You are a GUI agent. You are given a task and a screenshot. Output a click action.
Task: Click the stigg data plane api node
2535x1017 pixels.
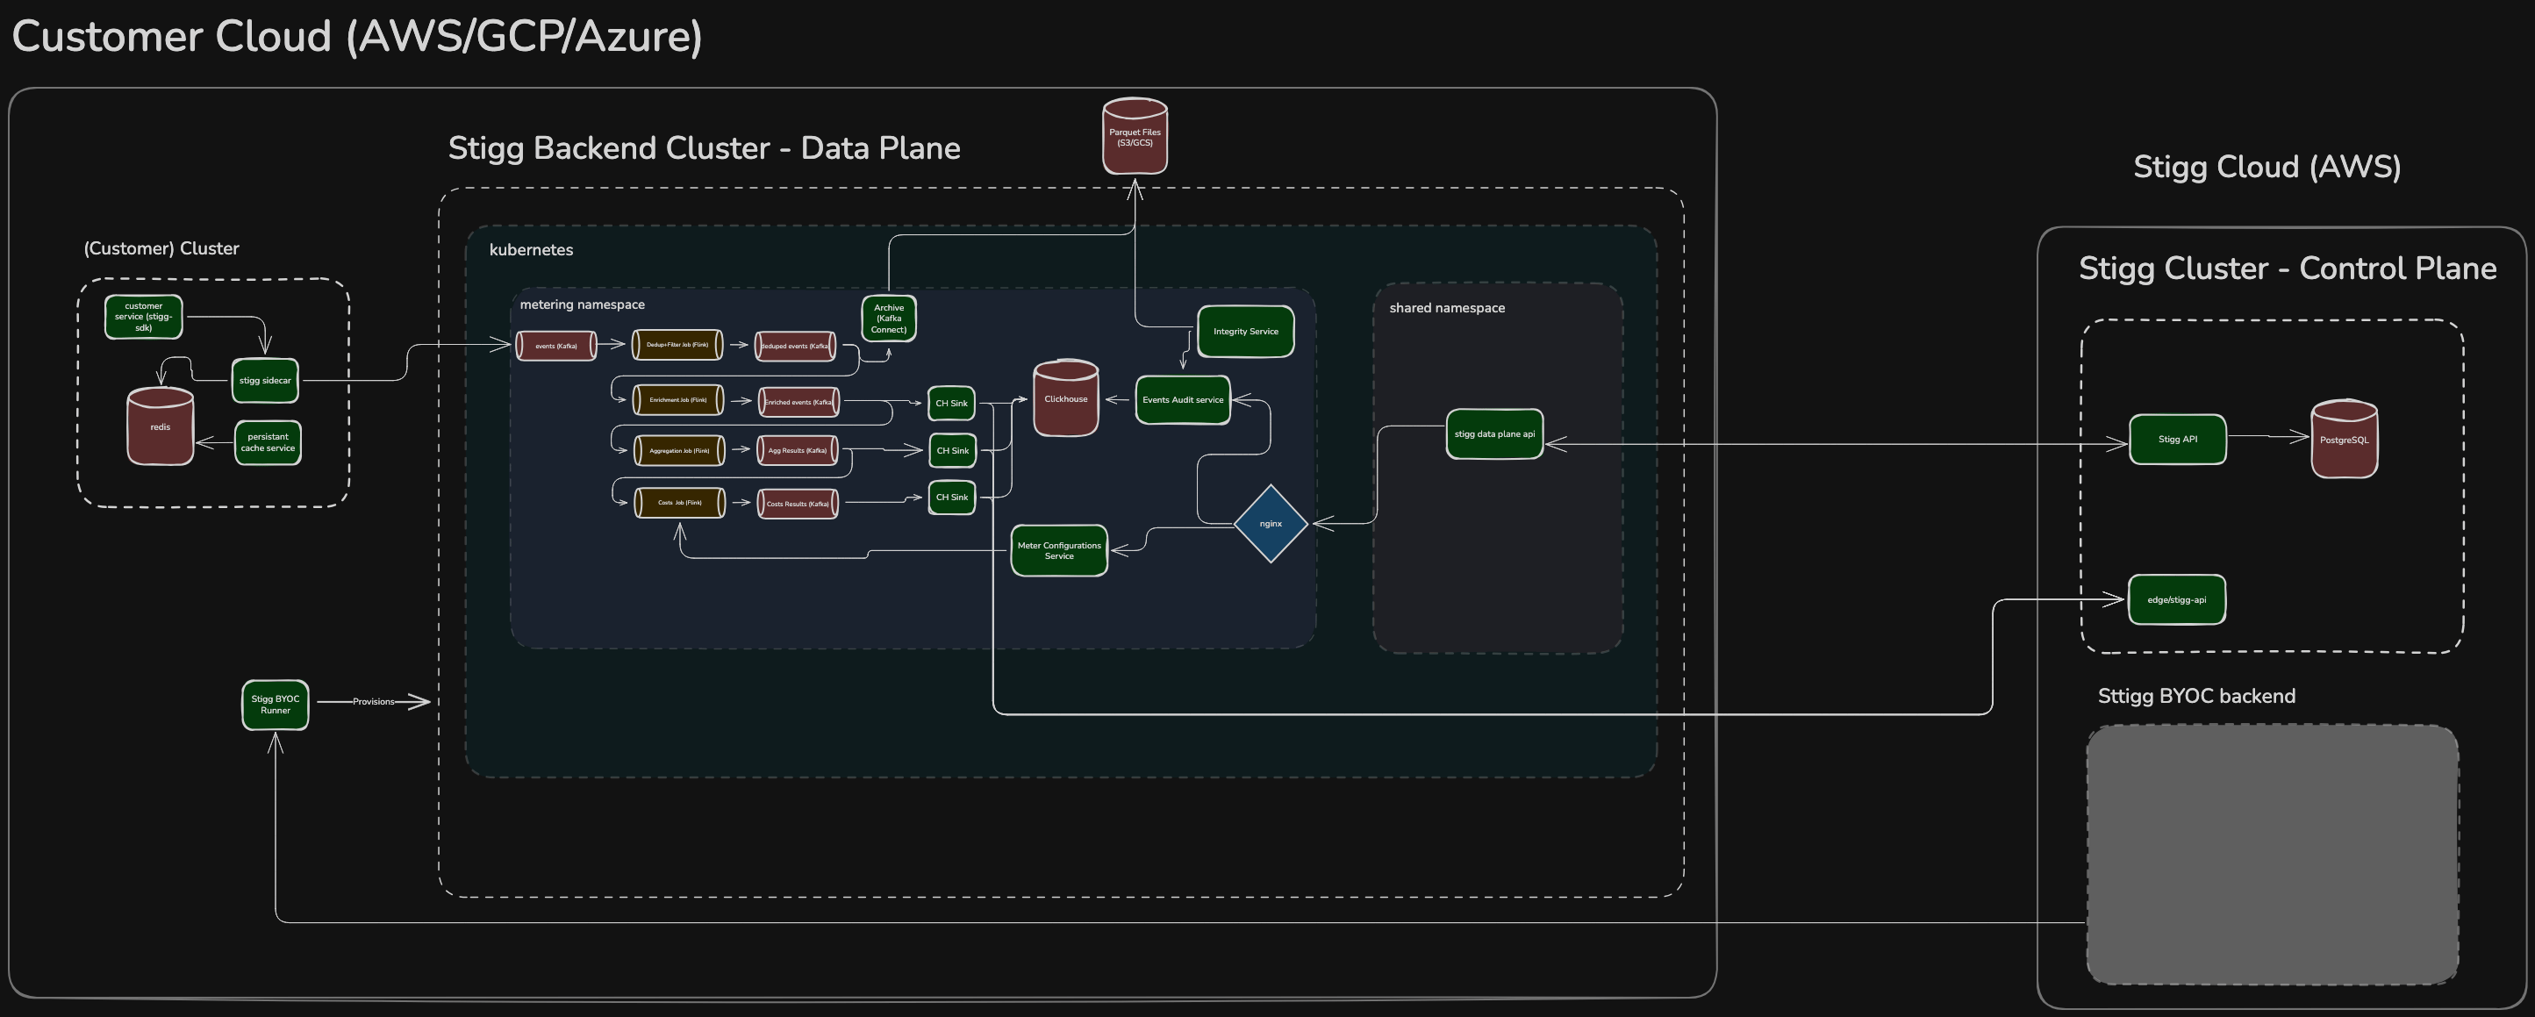tap(1495, 434)
